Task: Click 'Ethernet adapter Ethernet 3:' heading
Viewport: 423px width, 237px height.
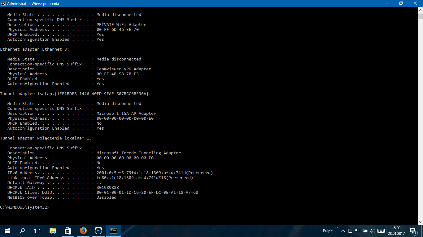Action: click(x=35, y=49)
